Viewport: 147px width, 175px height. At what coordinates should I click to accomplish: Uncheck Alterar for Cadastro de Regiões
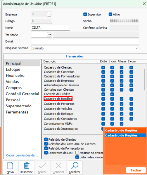pyautogui.click(x=122, y=99)
